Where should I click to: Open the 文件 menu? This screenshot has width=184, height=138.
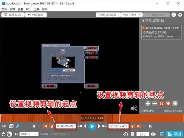(x=4, y=9)
